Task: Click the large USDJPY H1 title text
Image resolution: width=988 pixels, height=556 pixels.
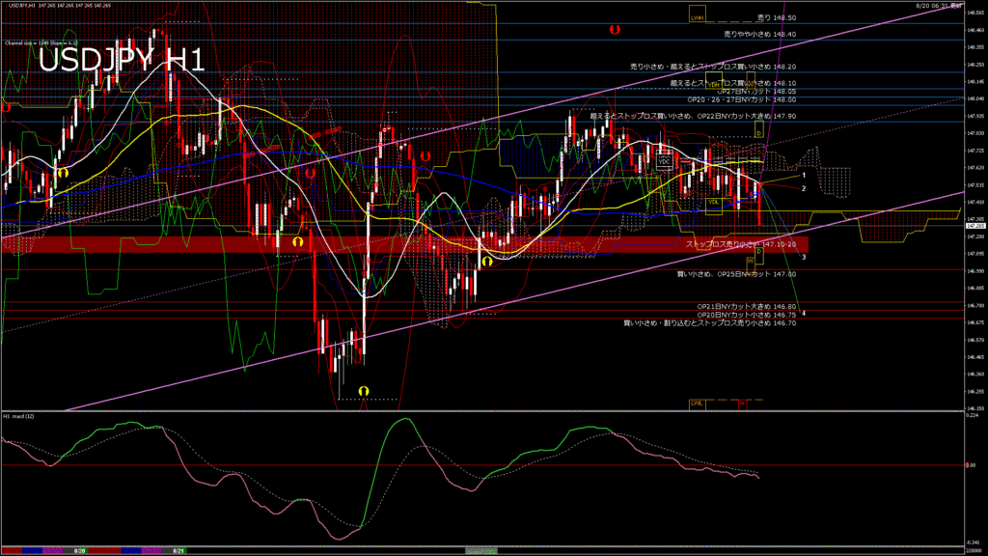Action: click(x=121, y=60)
